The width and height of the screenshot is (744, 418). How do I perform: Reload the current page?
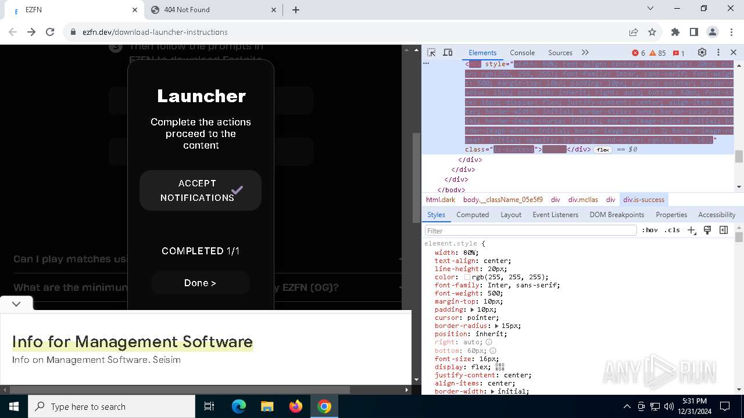click(50, 32)
